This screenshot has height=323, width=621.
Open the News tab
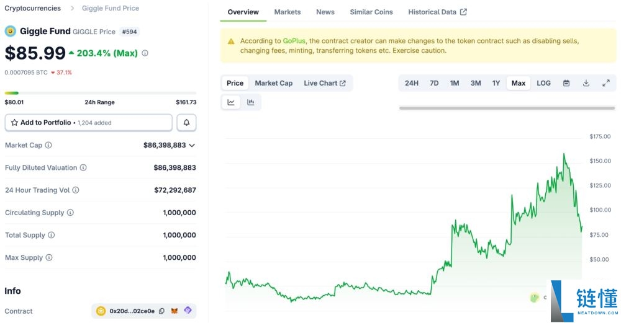(x=325, y=12)
